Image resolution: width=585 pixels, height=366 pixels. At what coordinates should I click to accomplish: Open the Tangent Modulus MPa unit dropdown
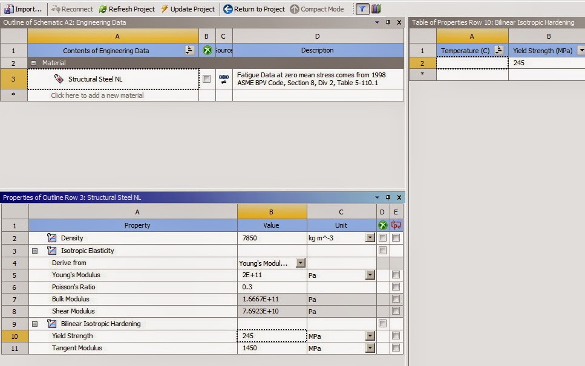(x=370, y=348)
